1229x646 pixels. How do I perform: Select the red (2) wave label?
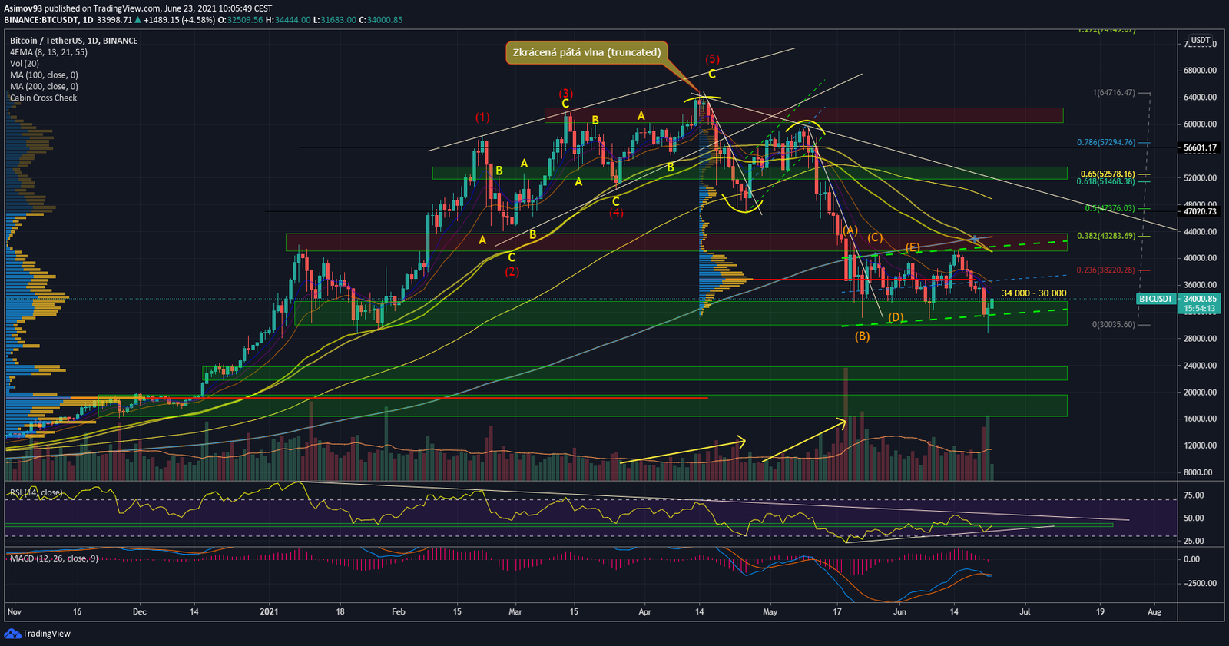point(512,272)
